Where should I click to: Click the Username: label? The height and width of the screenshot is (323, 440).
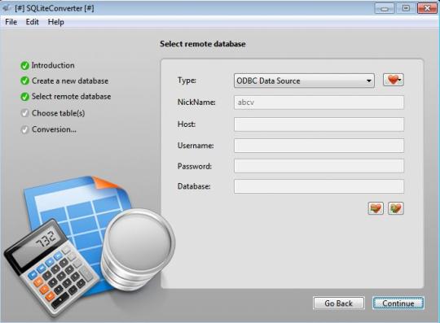pos(196,146)
